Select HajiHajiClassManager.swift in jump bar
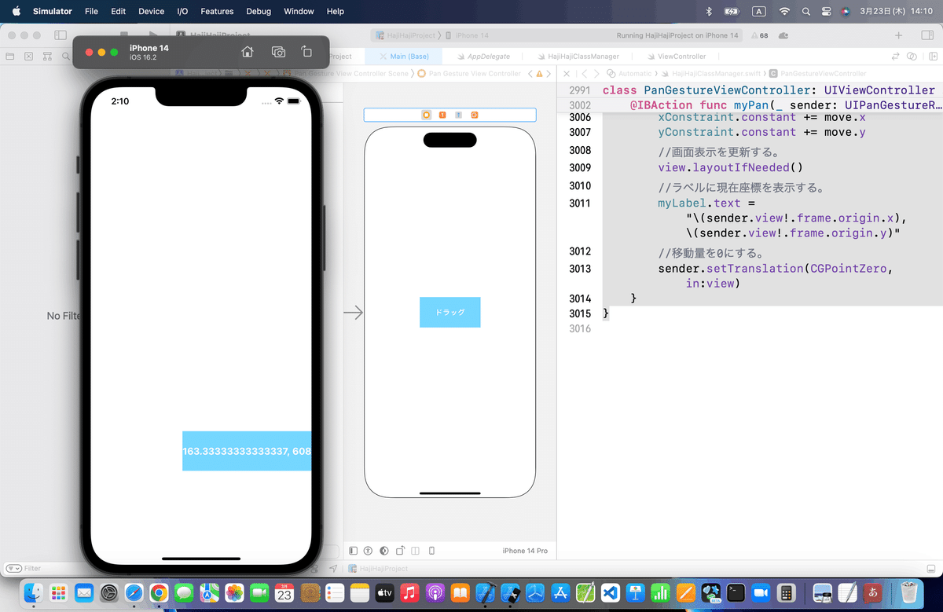The height and width of the screenshot is (612, 943). 713,73
